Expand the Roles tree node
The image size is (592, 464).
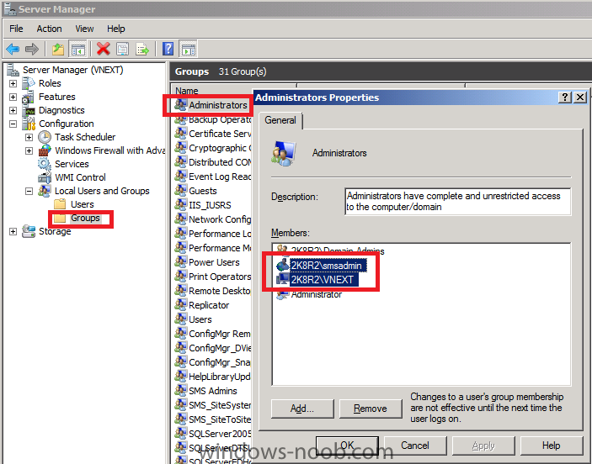13,83
